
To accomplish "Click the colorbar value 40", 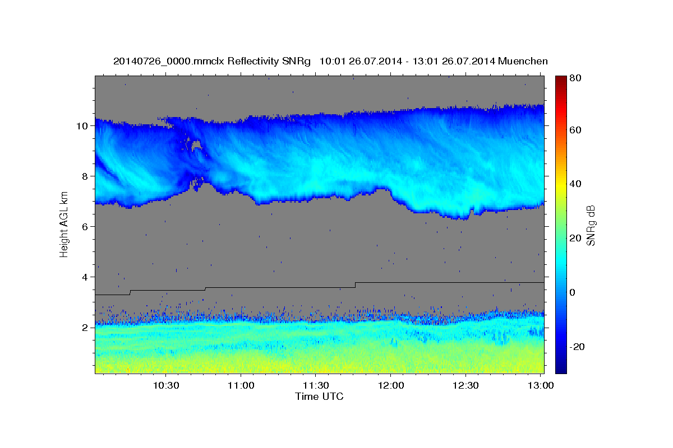I will tap(575, 184).
